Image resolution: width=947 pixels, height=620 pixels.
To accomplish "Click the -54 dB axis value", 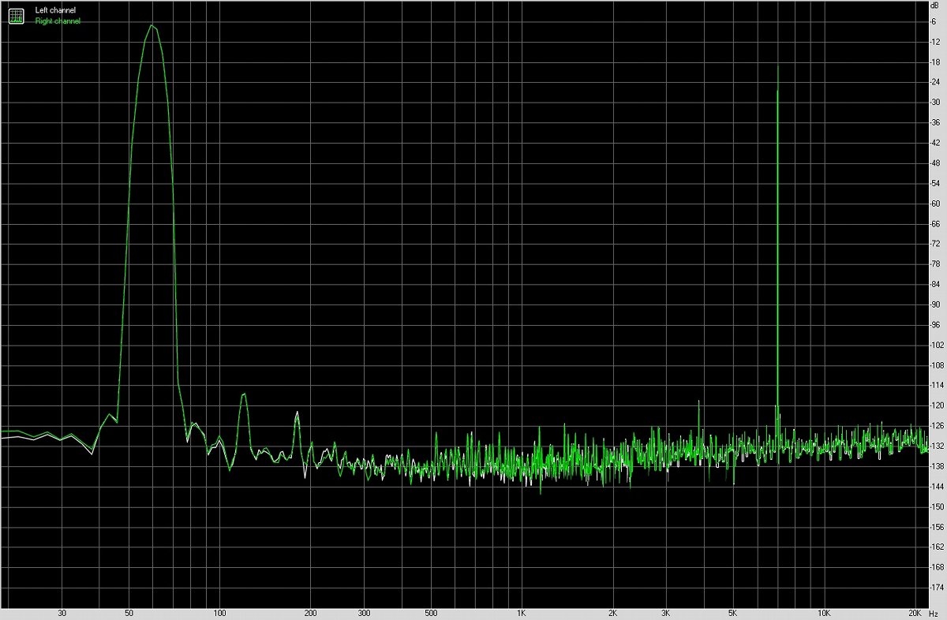I will point(936,183).
